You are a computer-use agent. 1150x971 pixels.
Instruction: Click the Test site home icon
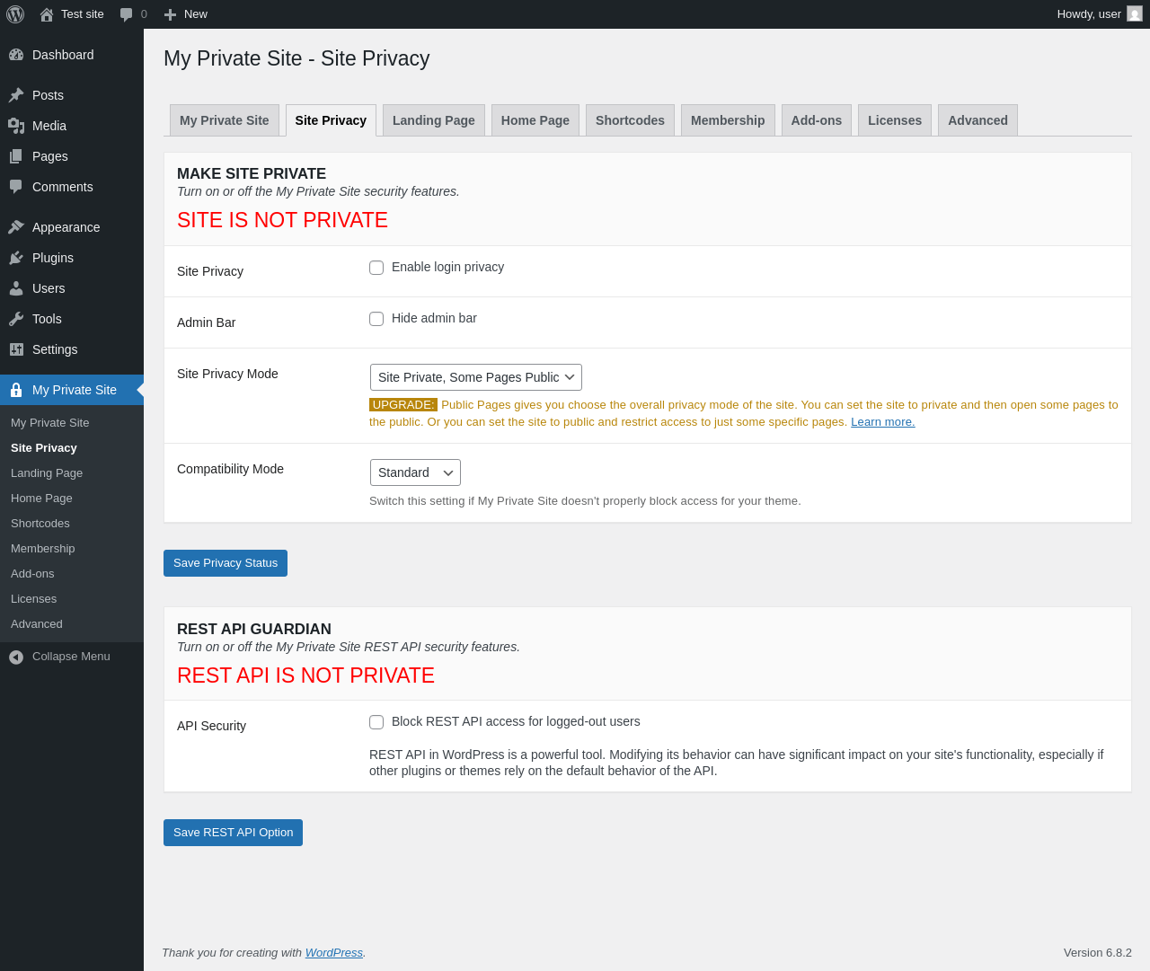(47, 14)
